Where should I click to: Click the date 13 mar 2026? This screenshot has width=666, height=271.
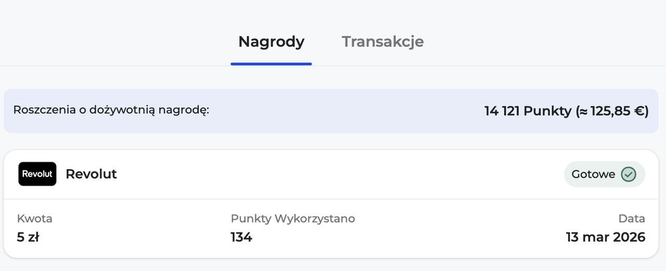605,236
